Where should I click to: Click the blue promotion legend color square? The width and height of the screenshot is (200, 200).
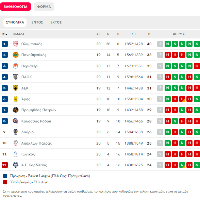point(5,176)
